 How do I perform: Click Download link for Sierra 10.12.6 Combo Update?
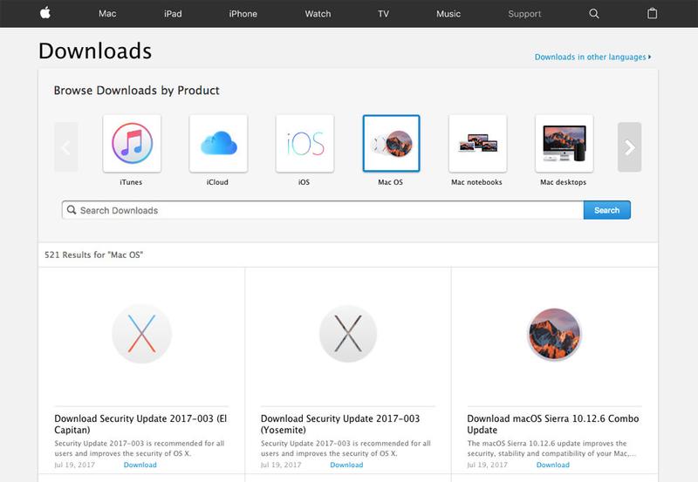coord(552,465)
